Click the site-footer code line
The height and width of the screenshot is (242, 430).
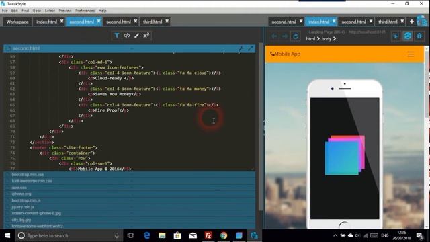(x=64, y=148)
